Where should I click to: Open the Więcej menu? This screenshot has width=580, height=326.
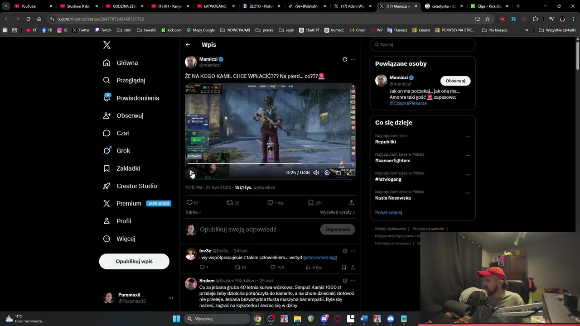tap(119, 239)
